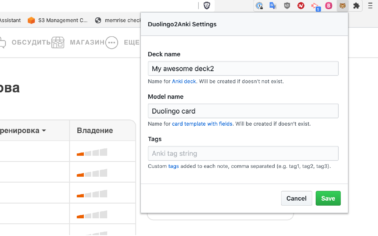Click the Владение column header
The image size is (378, 236).
95,130
